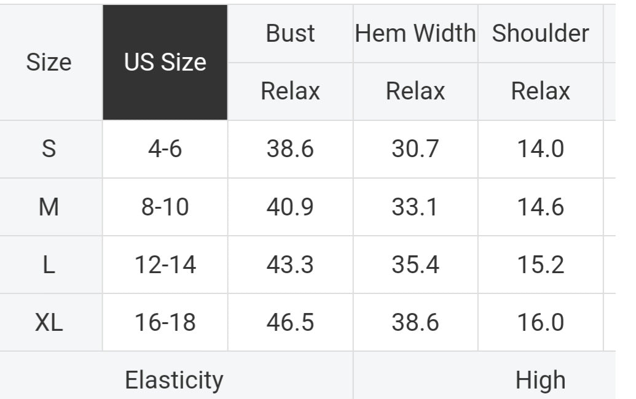Select the dark US Size header
This screenshot has width=636, height=399.
pos(165,62)
